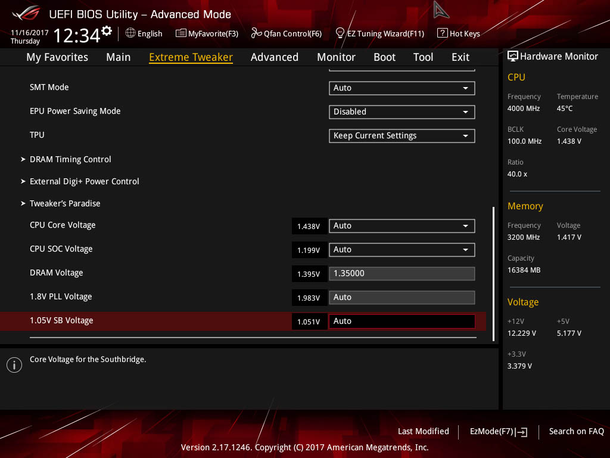Open TPU Keep Current Settings dropdown
Screen dimensions: 610x458
tap(402, 136)
